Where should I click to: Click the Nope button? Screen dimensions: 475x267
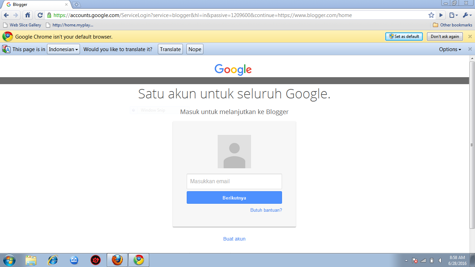pos(195,49)
